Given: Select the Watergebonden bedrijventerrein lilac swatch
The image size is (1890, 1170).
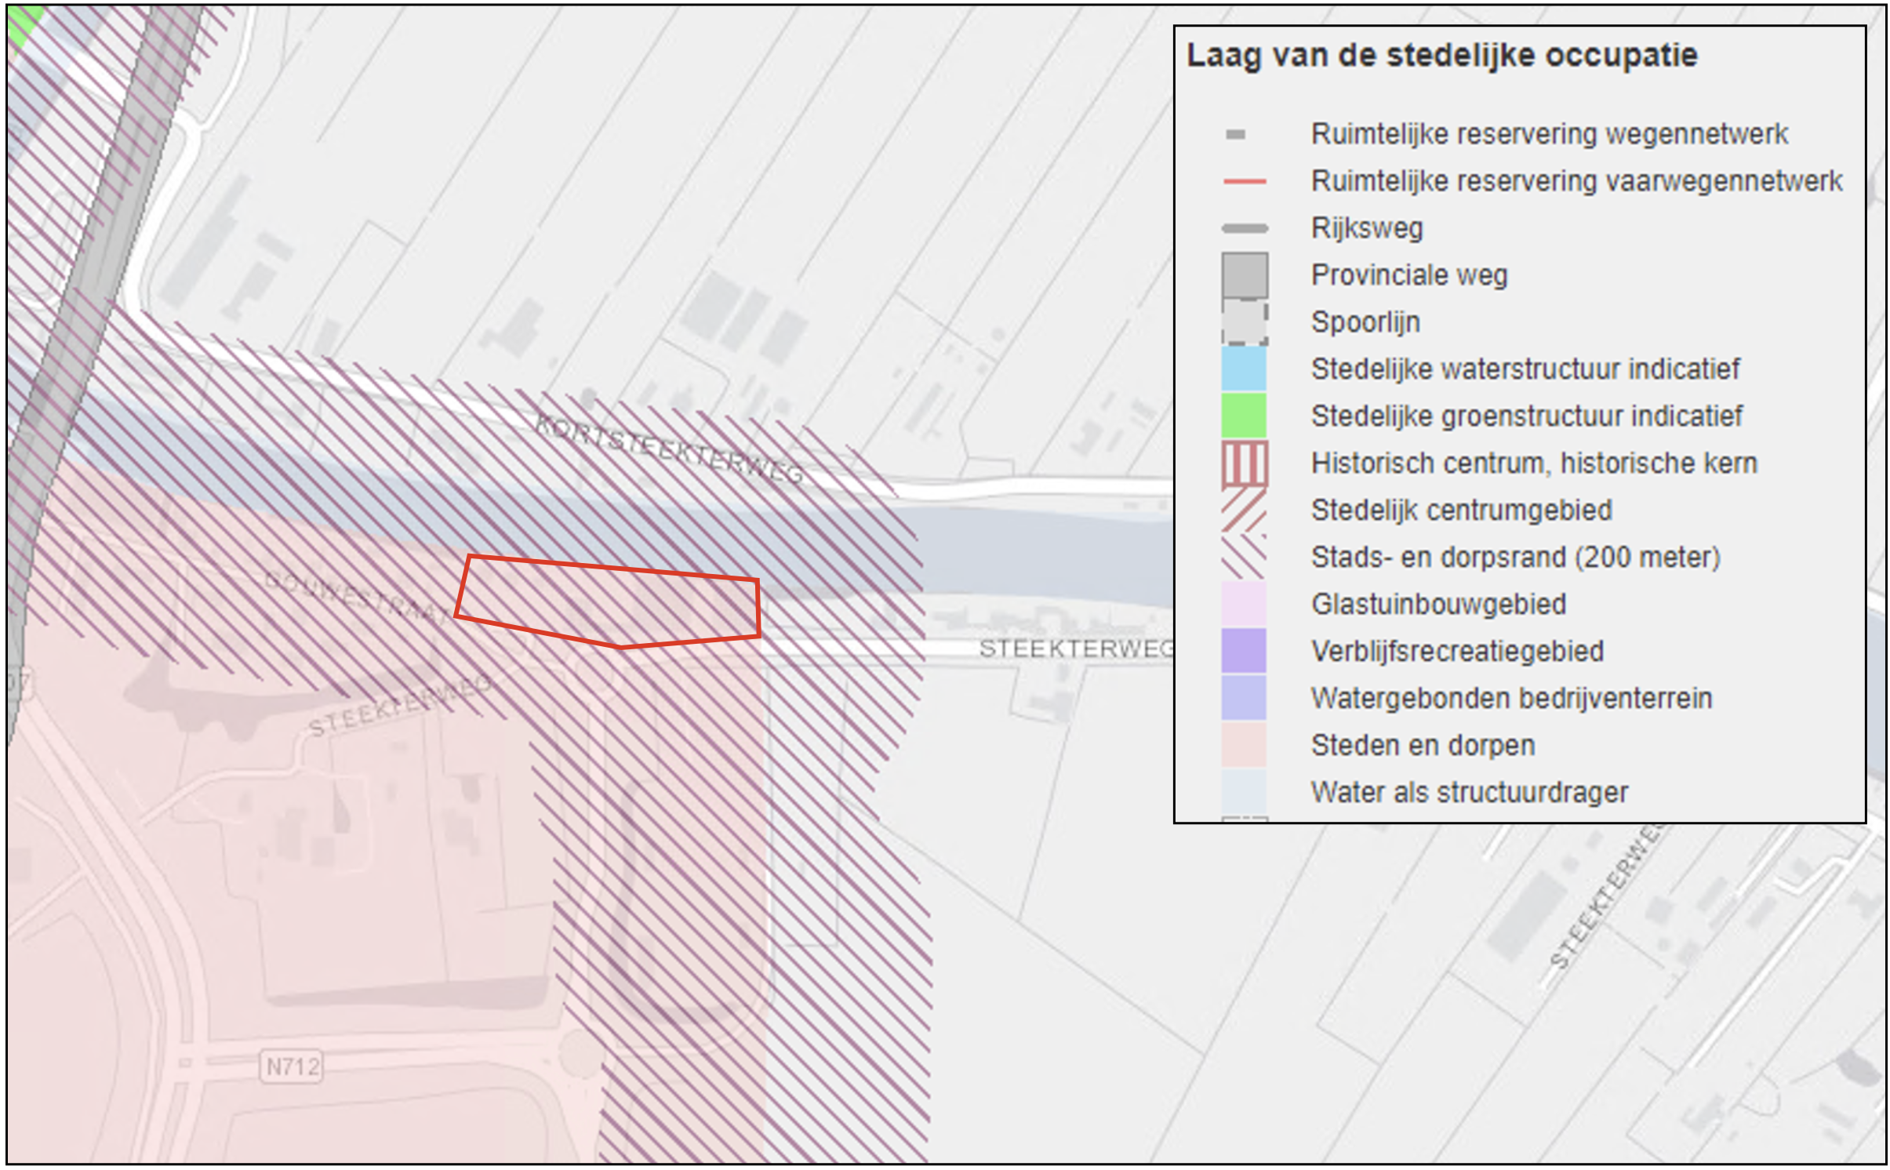Looking at the screenshot, I should pos(1244,698).
